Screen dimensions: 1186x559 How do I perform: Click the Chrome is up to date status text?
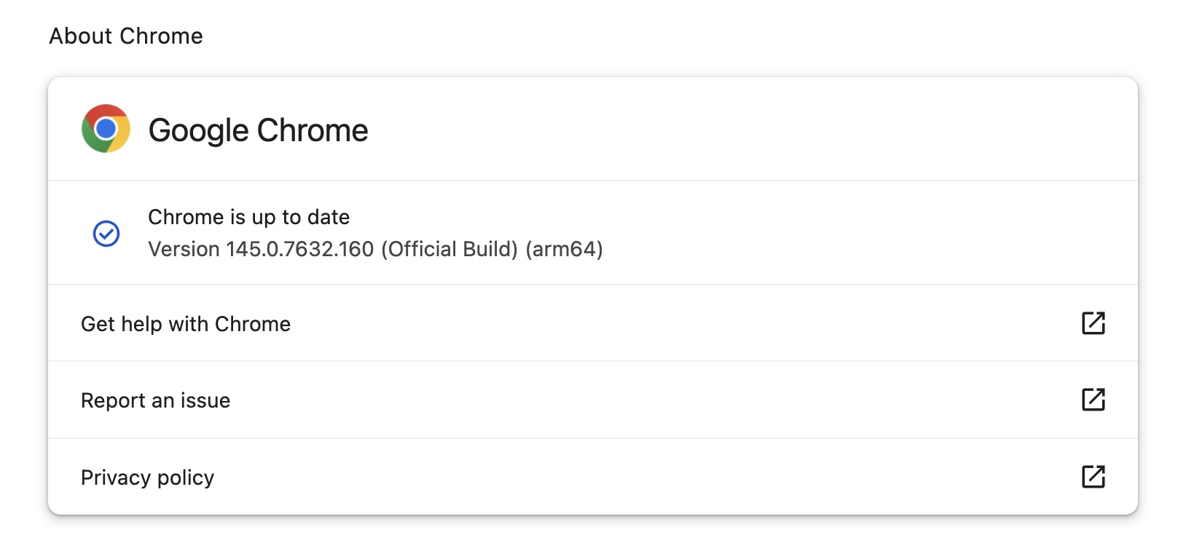[248, 217]
